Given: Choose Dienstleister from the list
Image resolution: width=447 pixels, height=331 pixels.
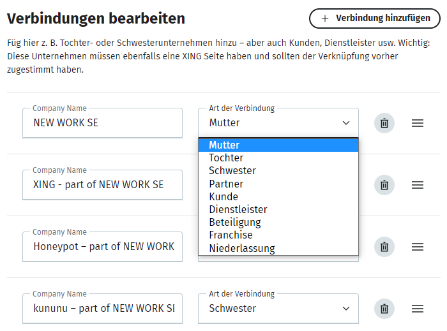Looking at the screenshot, I should 238,209.
